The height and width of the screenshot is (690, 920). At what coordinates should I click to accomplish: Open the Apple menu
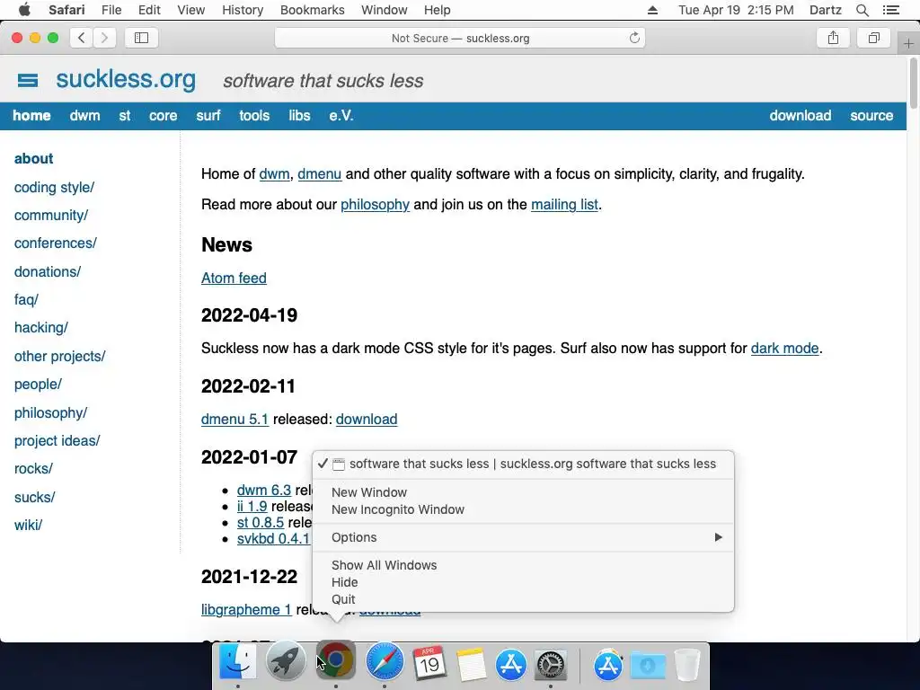24,10
